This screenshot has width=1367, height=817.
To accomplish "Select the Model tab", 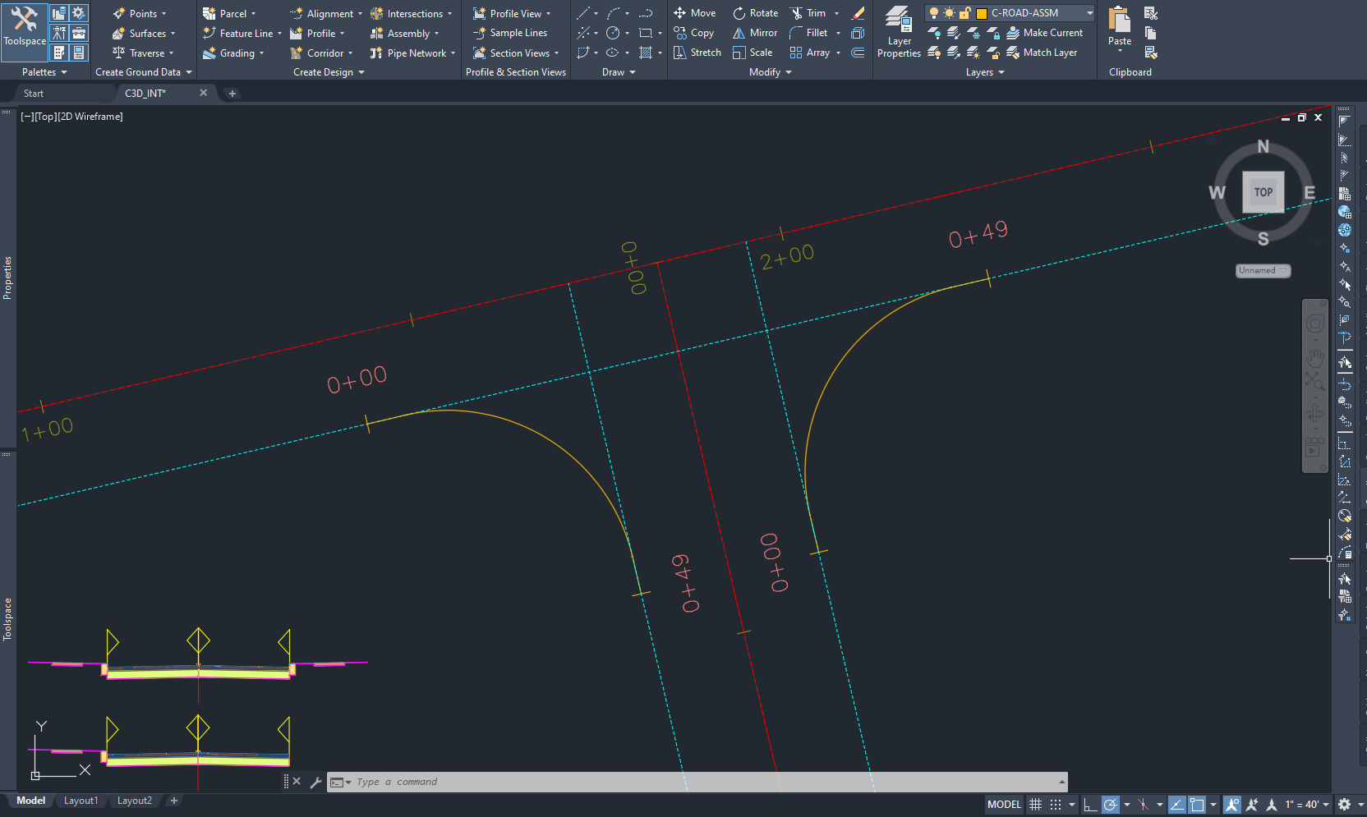I will (x=31, y=801).
